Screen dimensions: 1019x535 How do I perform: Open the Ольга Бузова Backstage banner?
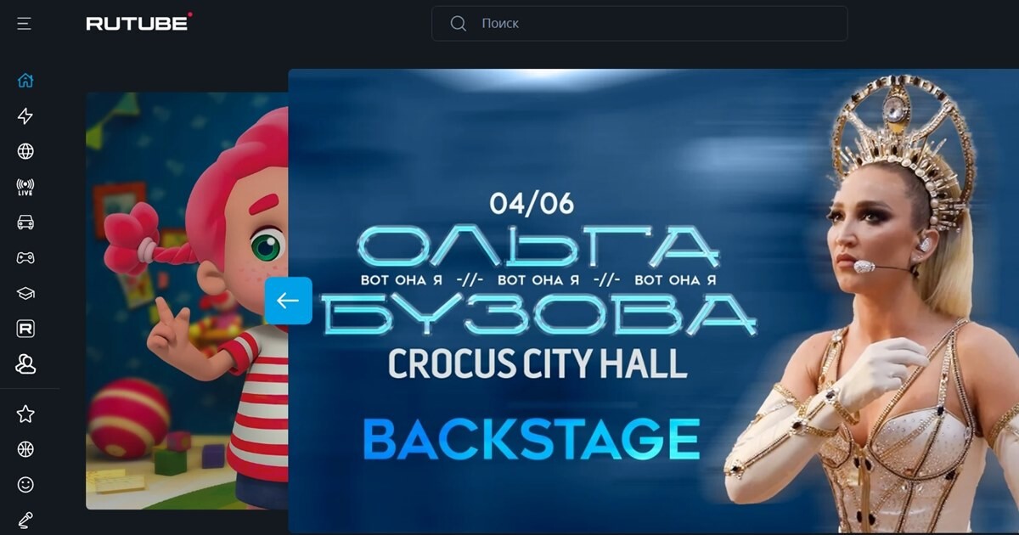[654, 301]
